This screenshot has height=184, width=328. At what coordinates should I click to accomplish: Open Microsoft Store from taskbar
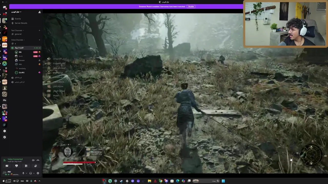point(172,181)
